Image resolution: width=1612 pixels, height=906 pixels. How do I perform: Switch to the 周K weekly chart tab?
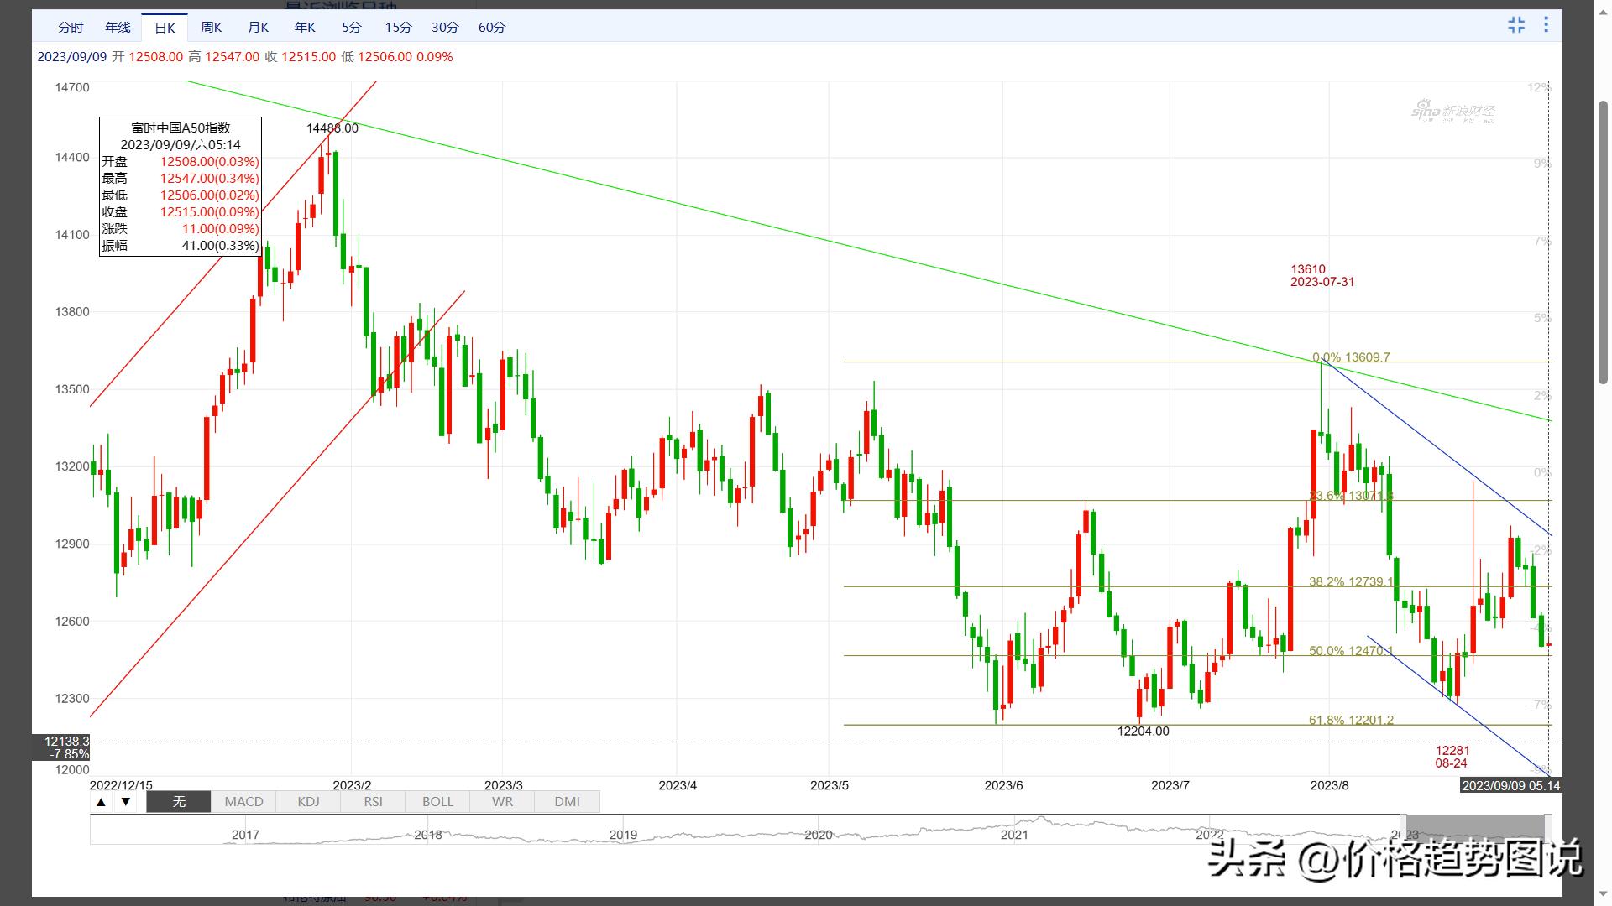click(x=212, y=28)
